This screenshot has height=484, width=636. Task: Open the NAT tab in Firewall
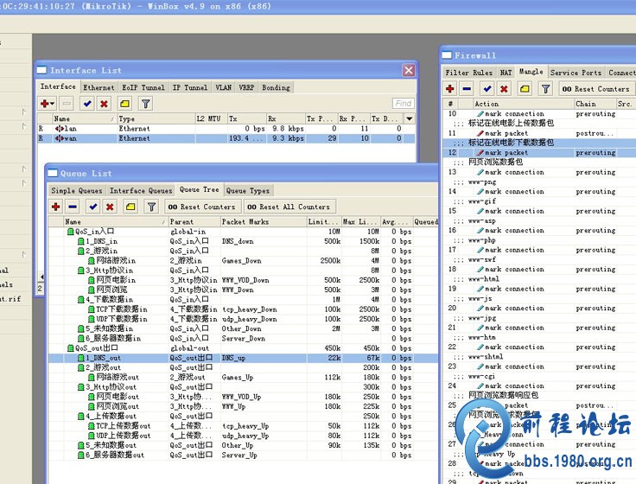506,73
